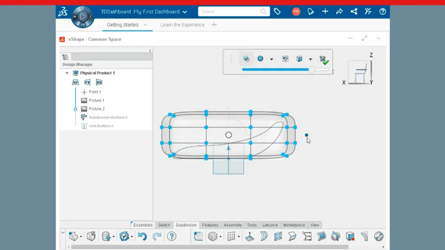Click the insert existing part icon

point(91,236)
